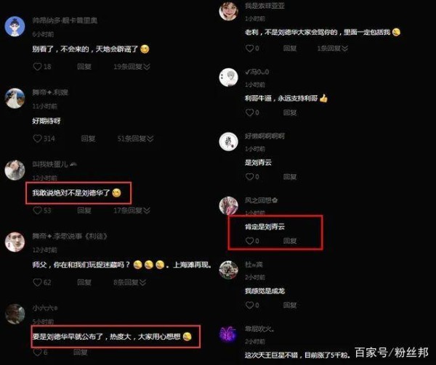
Task: Open purple avatar of user 靠屁吹火
Action: pos(228,335)
